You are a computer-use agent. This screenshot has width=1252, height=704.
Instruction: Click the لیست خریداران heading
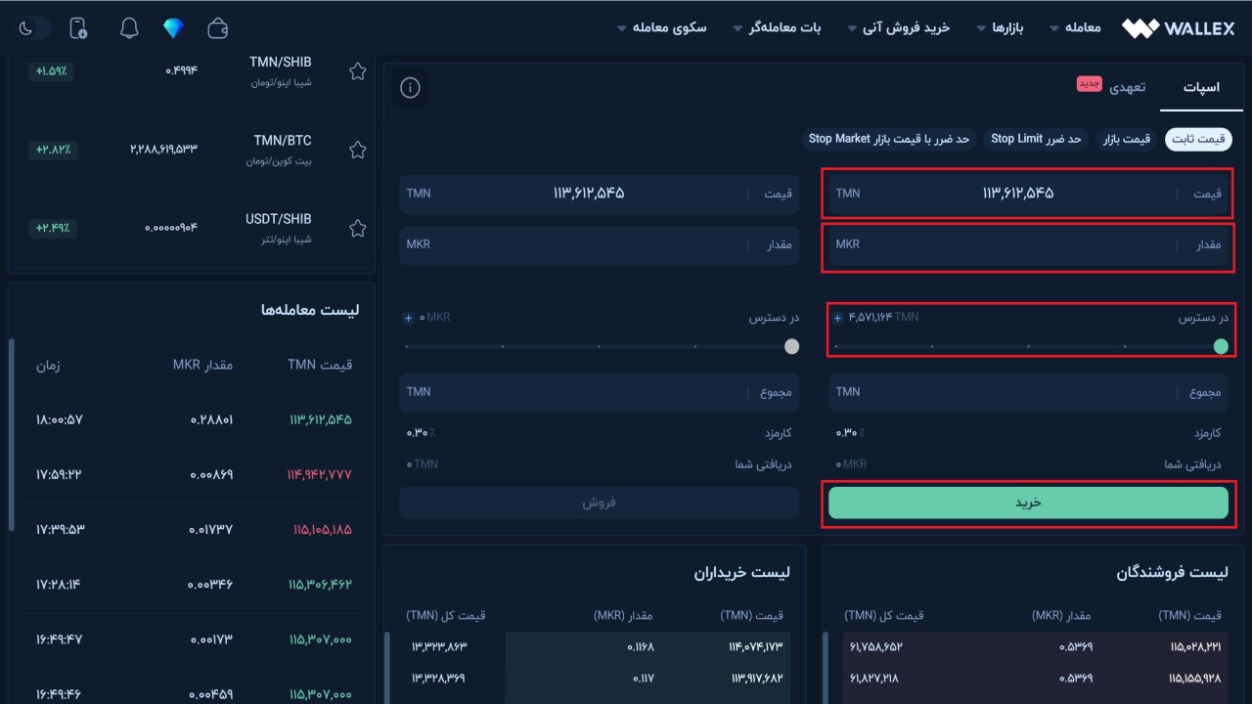pos(742,572)
